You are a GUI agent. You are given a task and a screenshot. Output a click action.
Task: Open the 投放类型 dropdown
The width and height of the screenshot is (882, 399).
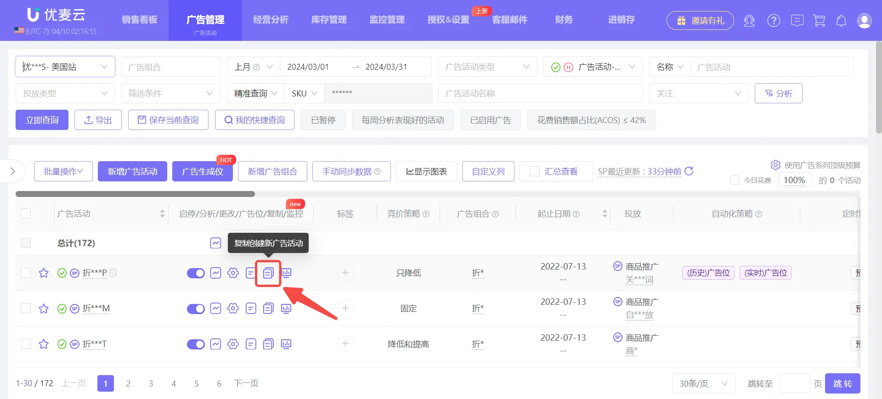65,93
